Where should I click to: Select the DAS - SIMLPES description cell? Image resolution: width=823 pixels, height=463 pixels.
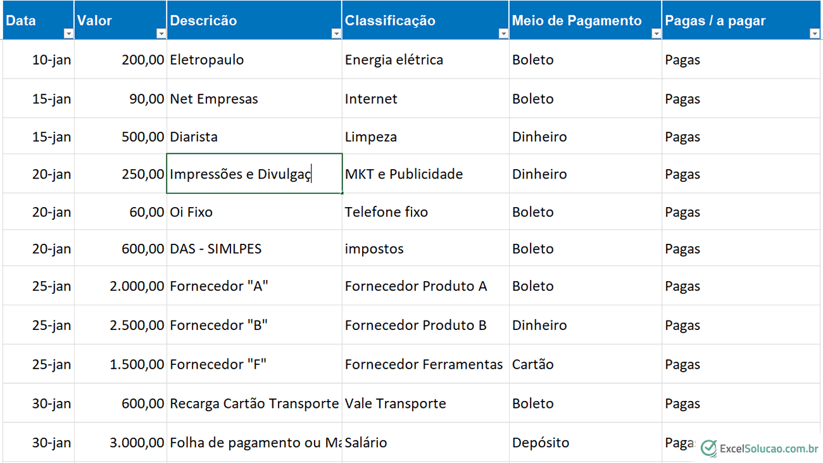pyautogui.click(x=254, y=249)
